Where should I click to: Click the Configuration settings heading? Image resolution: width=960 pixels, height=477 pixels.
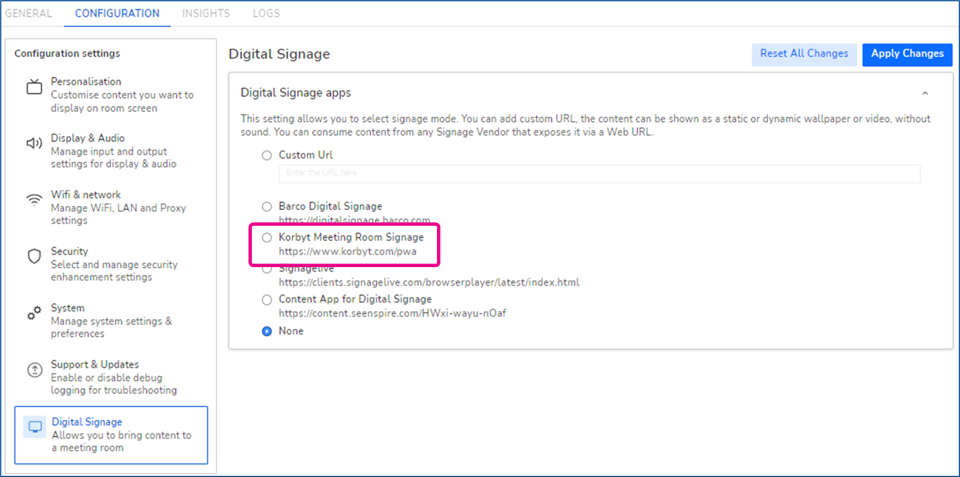coord(67,53)
